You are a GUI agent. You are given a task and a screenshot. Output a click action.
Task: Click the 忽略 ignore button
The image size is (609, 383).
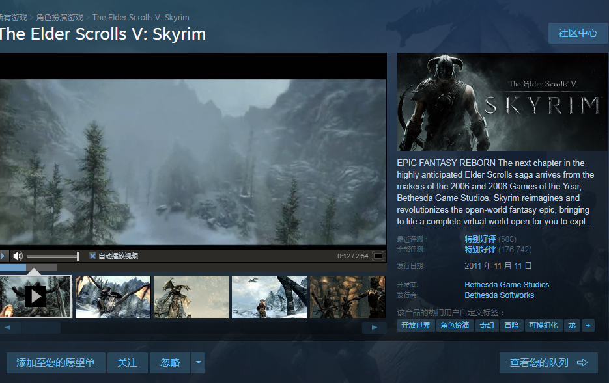(170, 363)
